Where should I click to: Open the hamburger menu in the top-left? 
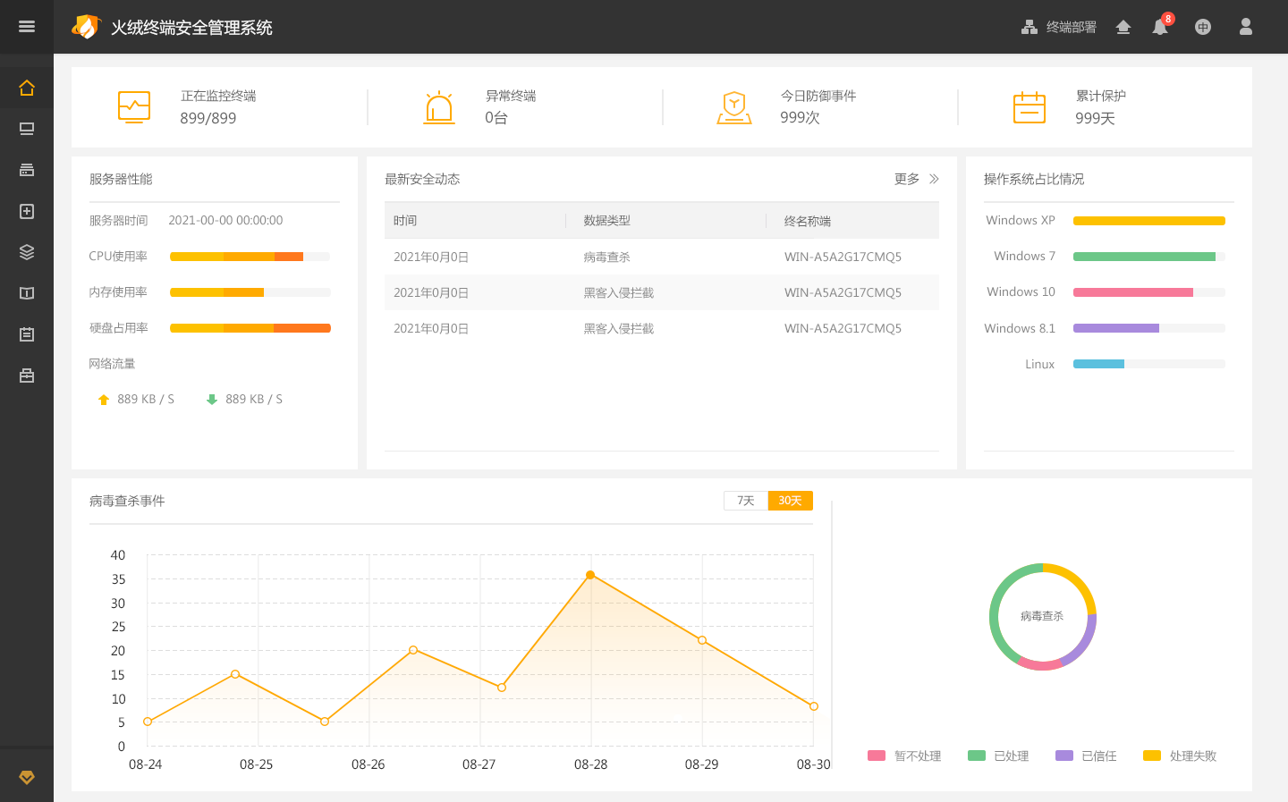[27, 27]
